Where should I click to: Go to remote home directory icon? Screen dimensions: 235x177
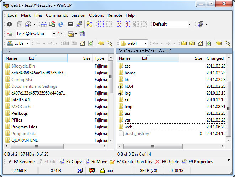click(200, 44)
